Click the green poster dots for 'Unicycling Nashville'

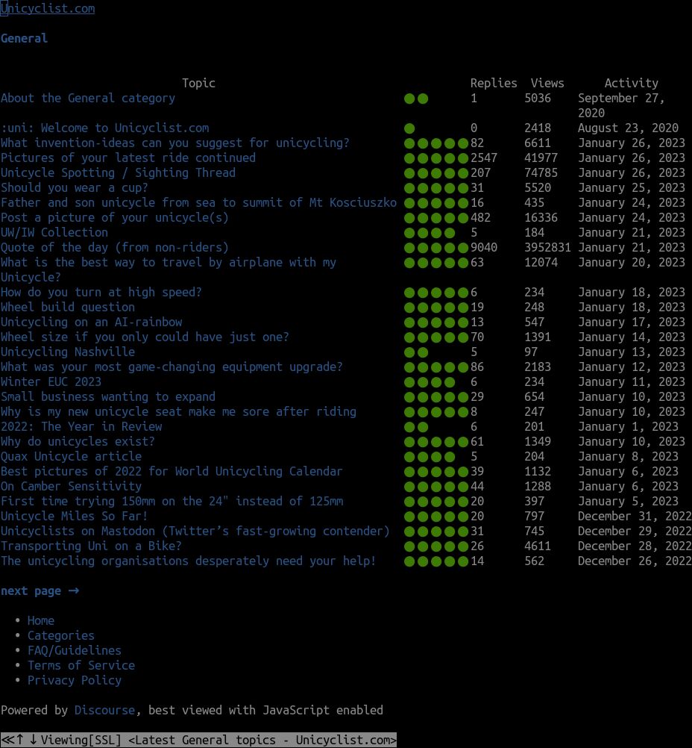[x=416, y=352]
